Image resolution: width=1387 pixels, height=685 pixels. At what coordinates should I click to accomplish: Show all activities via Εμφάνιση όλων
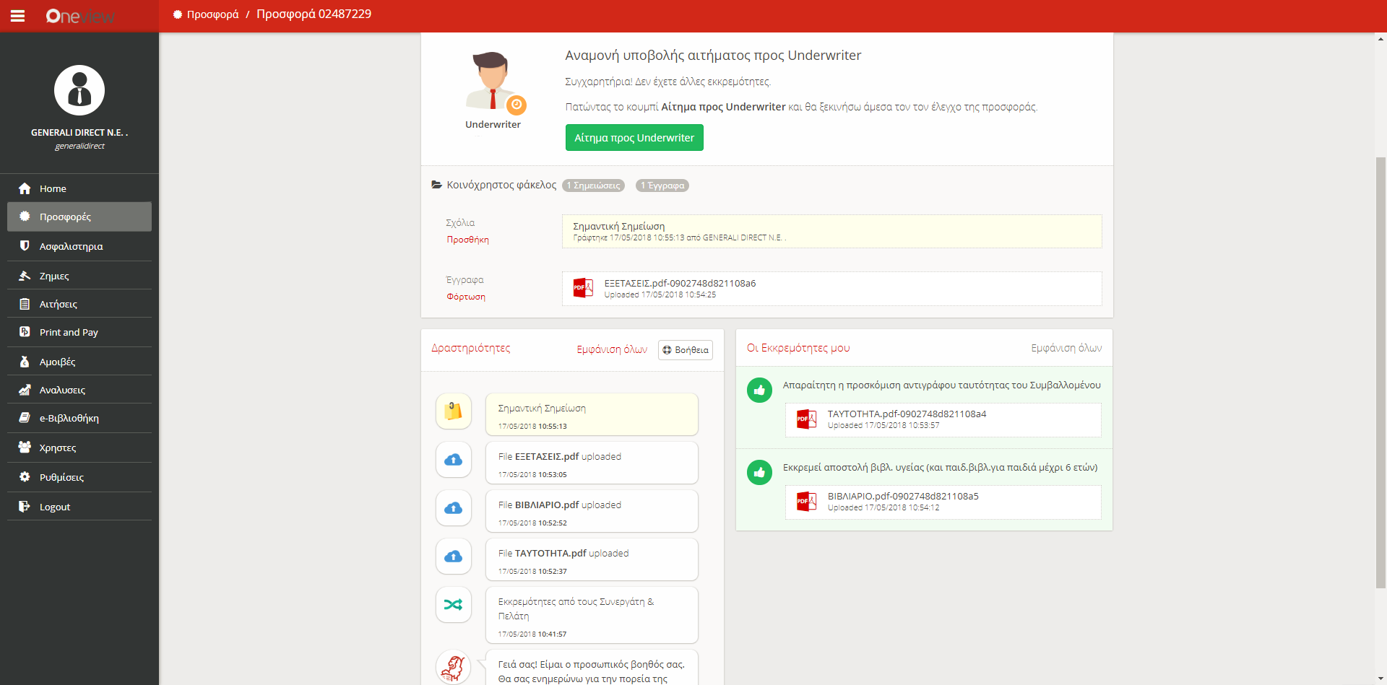tap(611, 349)
